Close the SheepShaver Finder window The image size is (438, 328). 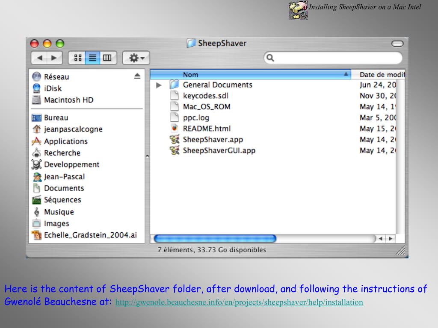click(34, 44)
